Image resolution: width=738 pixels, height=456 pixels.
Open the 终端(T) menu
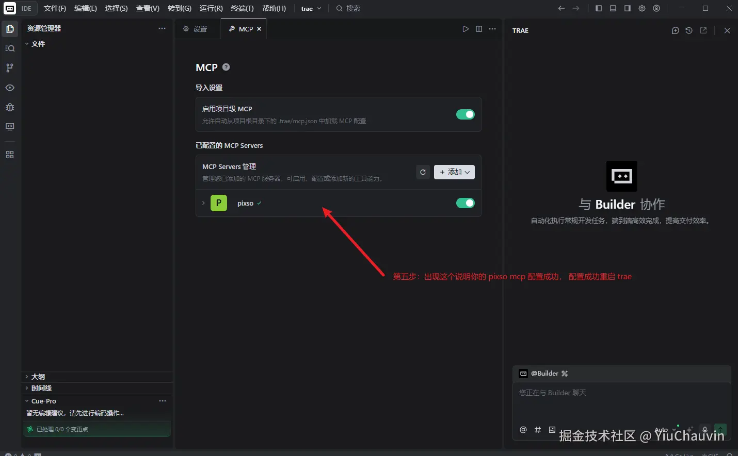point(243,8)
